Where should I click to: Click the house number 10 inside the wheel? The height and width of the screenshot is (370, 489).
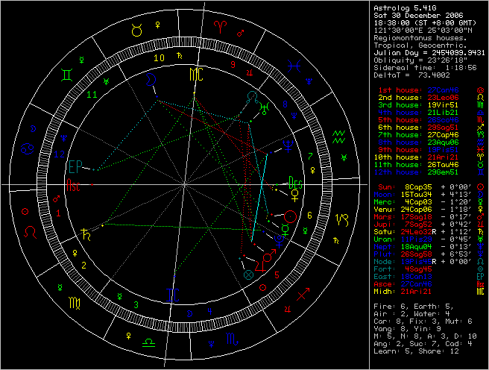tap(159, 57)
